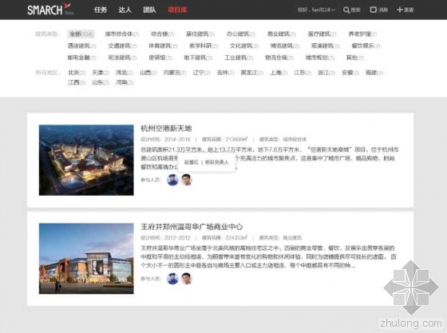Open the 杭州空港新天地 project title

coord(166,129)
